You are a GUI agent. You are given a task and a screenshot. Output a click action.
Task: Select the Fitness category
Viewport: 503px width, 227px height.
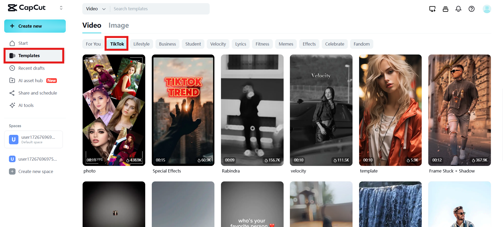[263, 44]
